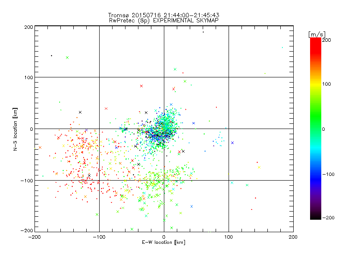
Task: Click the yellow cross marker near the right edge
Action: (x=259, y=167)
